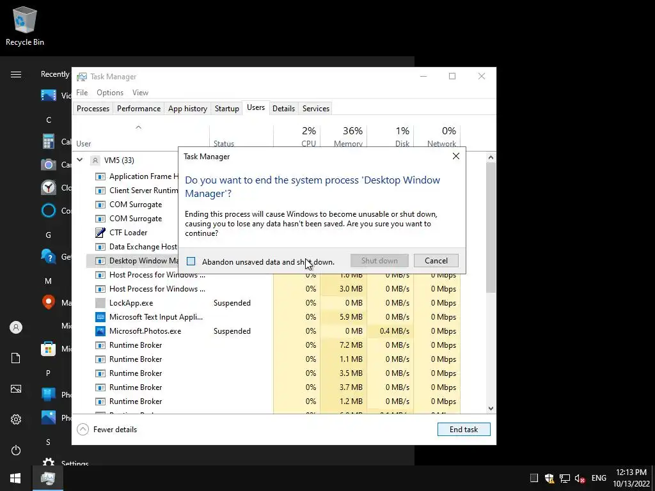Collapse view with Fewer details

[107, 429]
